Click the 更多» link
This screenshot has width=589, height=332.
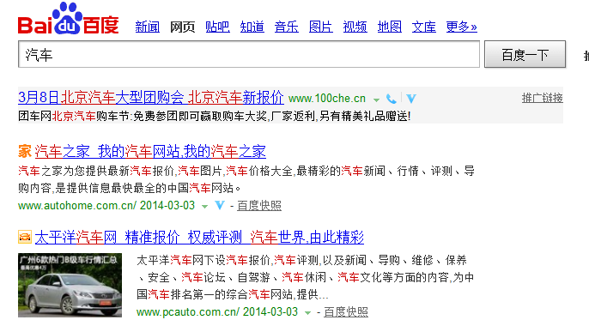[462, 27]
